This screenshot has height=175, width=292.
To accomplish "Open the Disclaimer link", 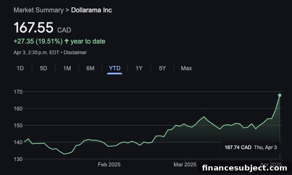I will pos(75,53).
